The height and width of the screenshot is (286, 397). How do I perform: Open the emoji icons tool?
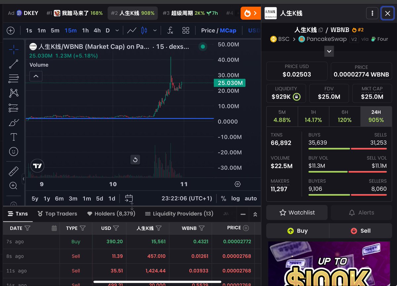14,151
